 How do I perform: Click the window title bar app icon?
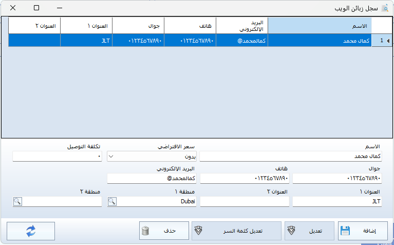point(384,8)
